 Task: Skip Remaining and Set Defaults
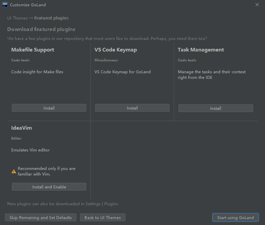pos(40,217)
